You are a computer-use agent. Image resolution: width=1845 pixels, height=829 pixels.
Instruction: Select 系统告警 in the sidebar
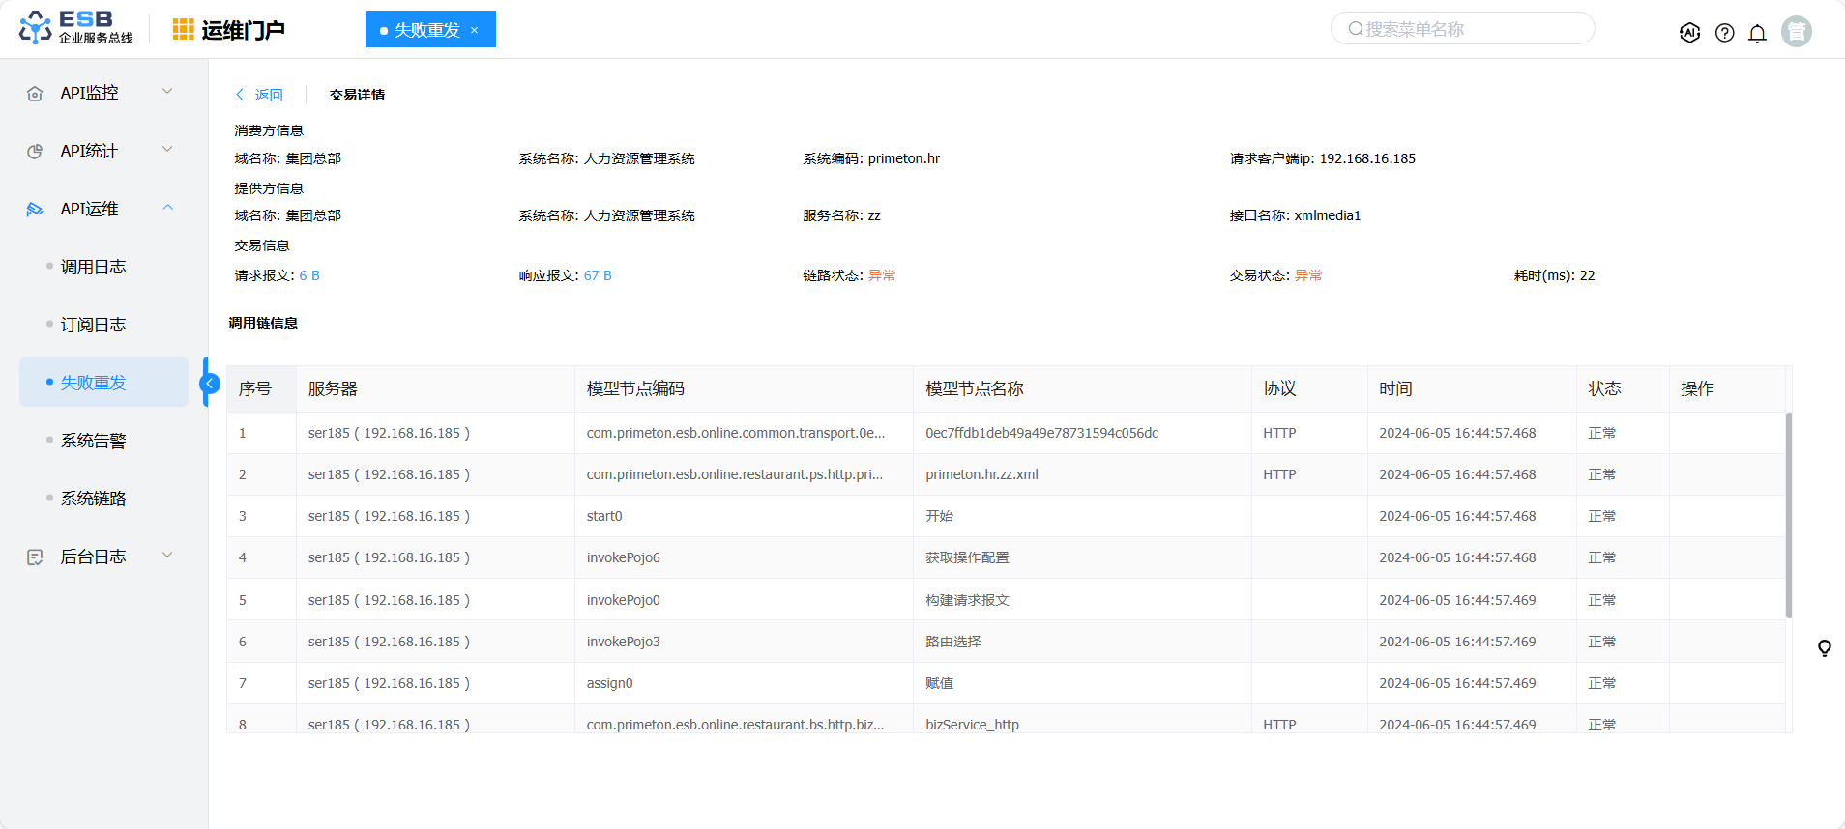coord(93,441)
